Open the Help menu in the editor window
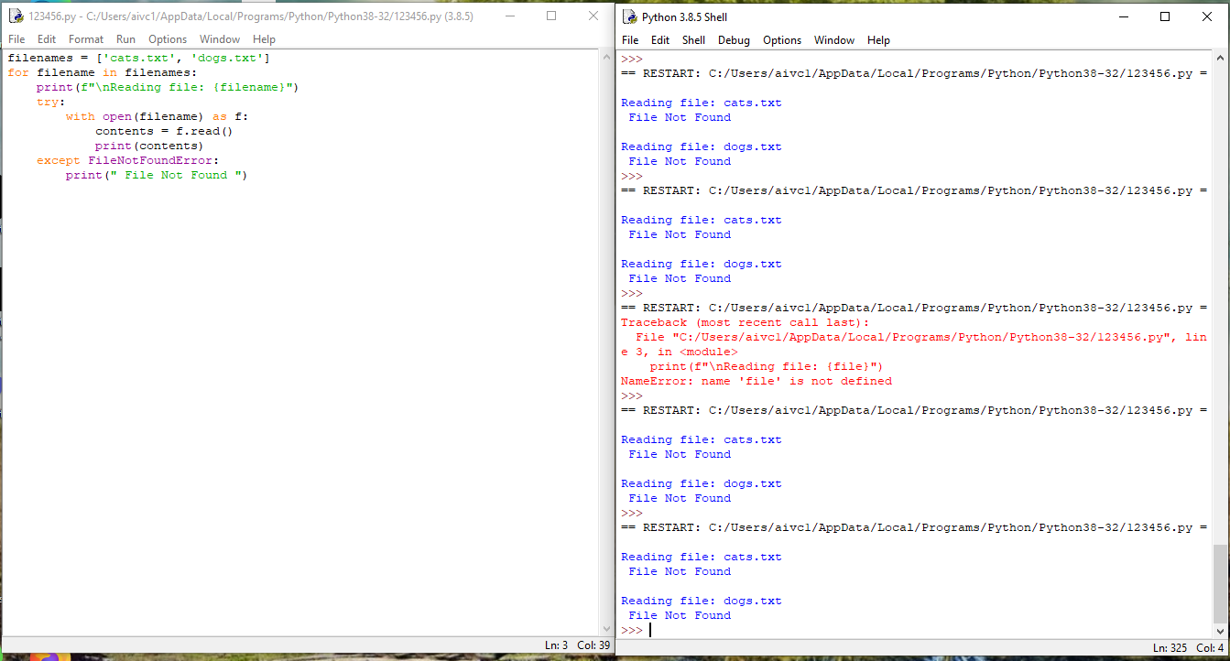The height and width of the screenshot is (661, 1230). click(x=264, y=39)
